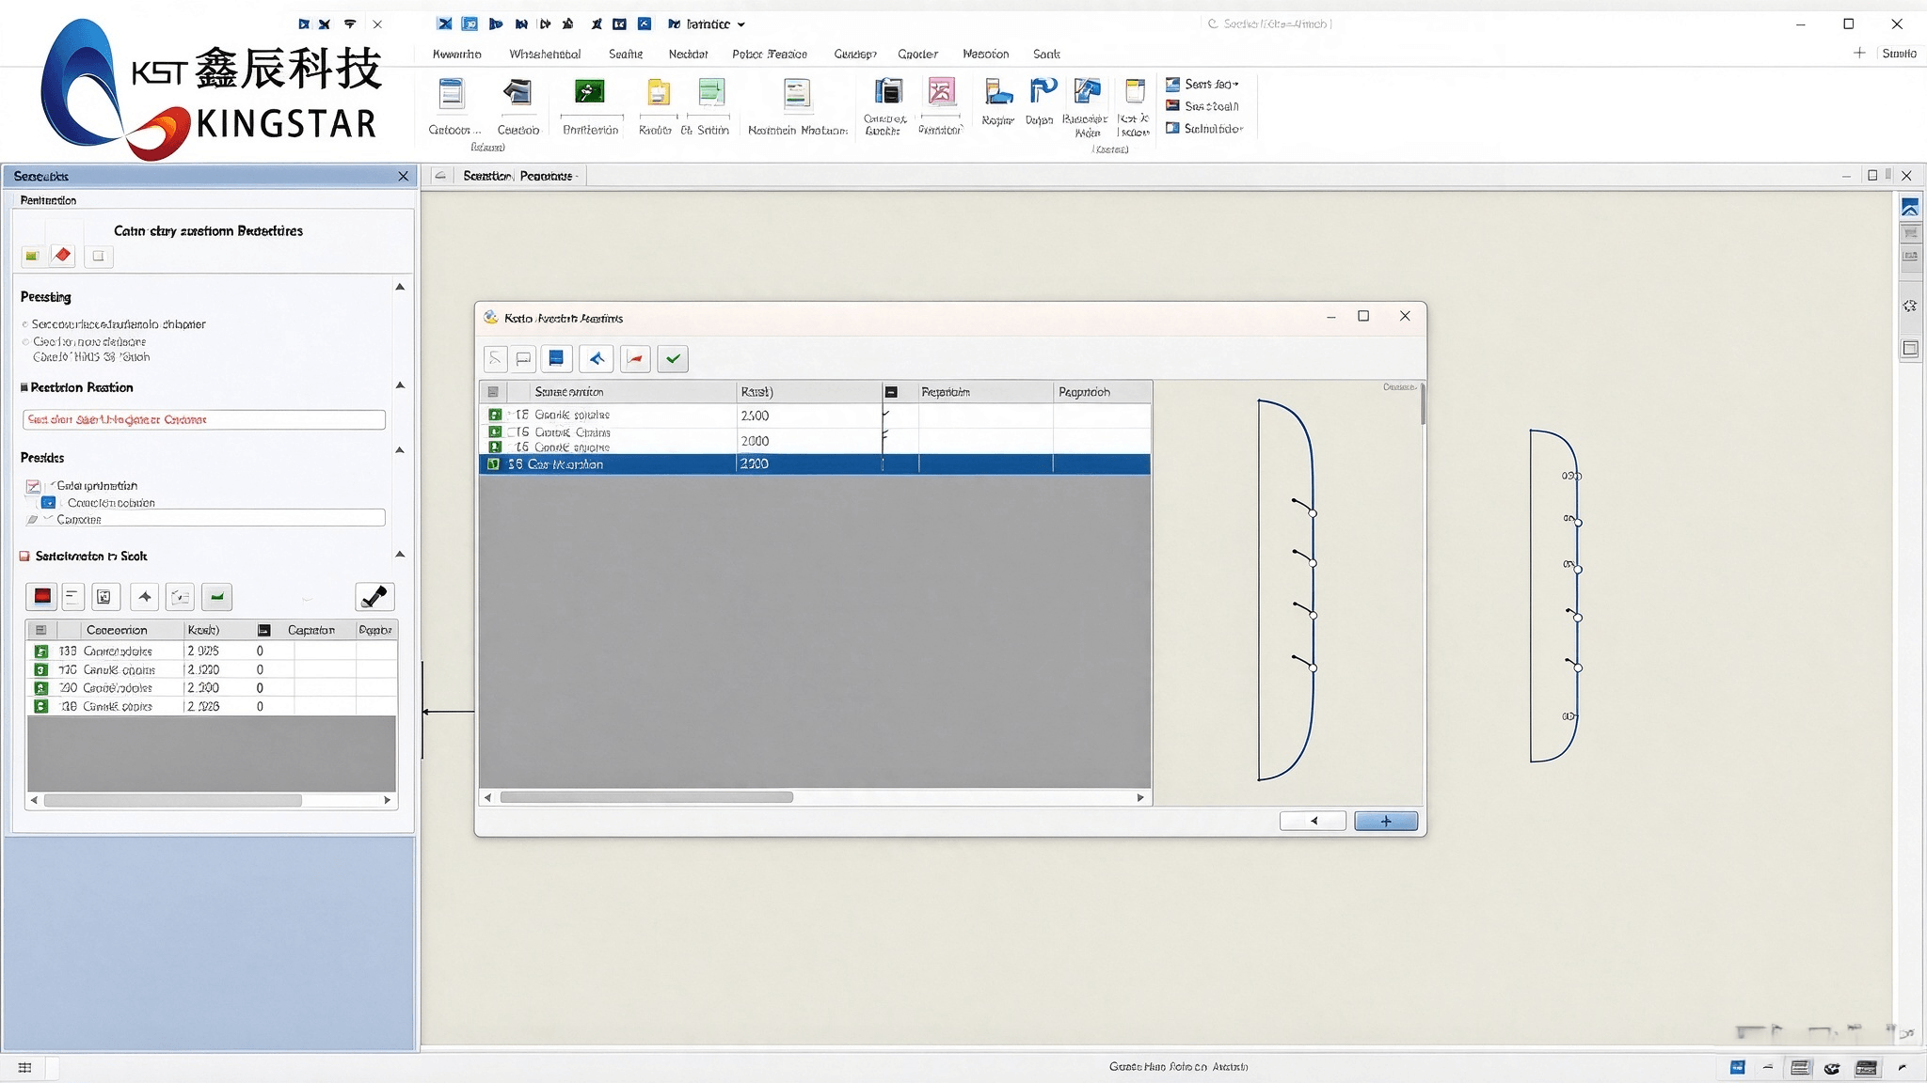Screen dimensions: 1927x1083
Task: Click the red flag icon in dialog toolbar
Action: coord(635,358)
